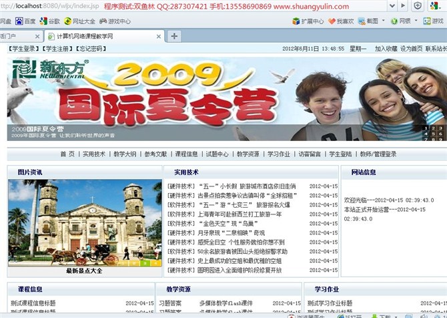Click the 最新景点大全 caption
The width and height of the screenshot is (447, 318).
point(84,271)
